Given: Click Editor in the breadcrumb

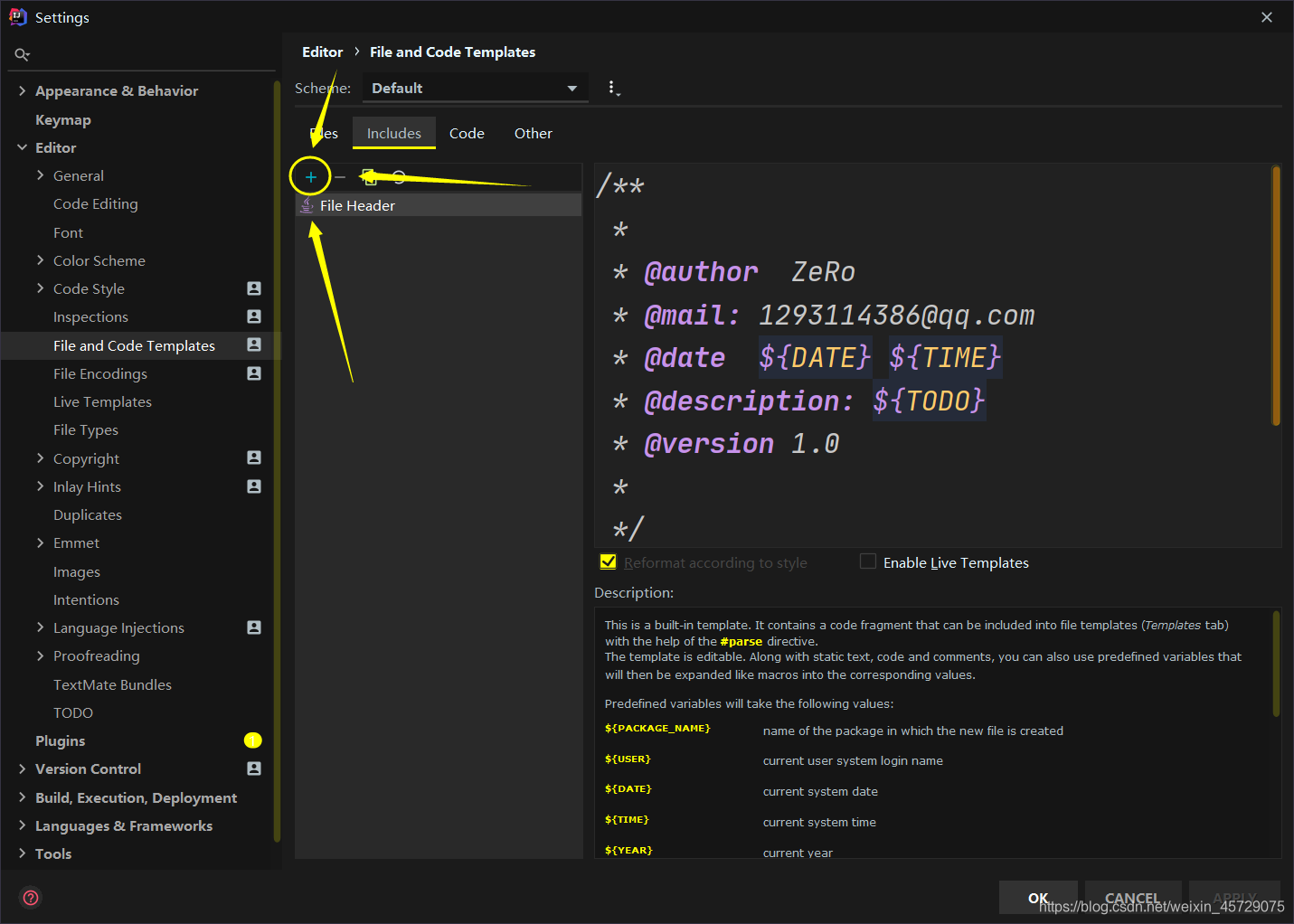Looking at the screenshot, I should (x=322, y=52).
